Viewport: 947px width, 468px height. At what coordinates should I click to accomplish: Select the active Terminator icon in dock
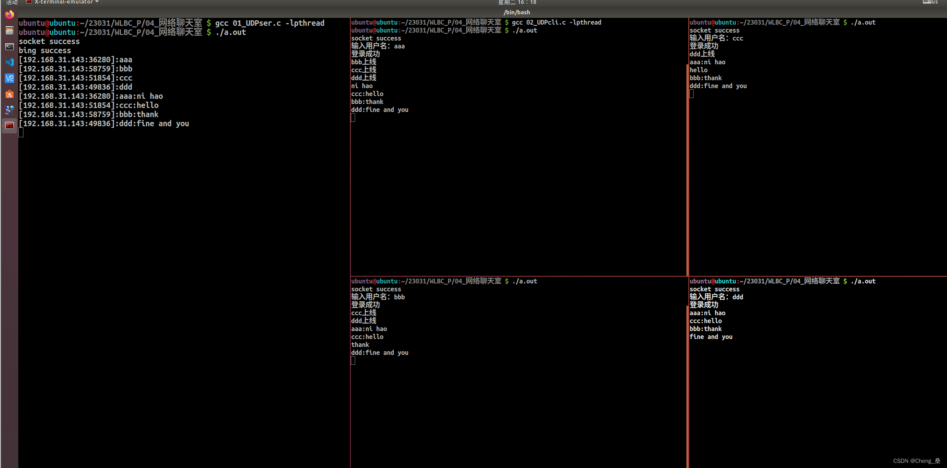tap(10, 125)
